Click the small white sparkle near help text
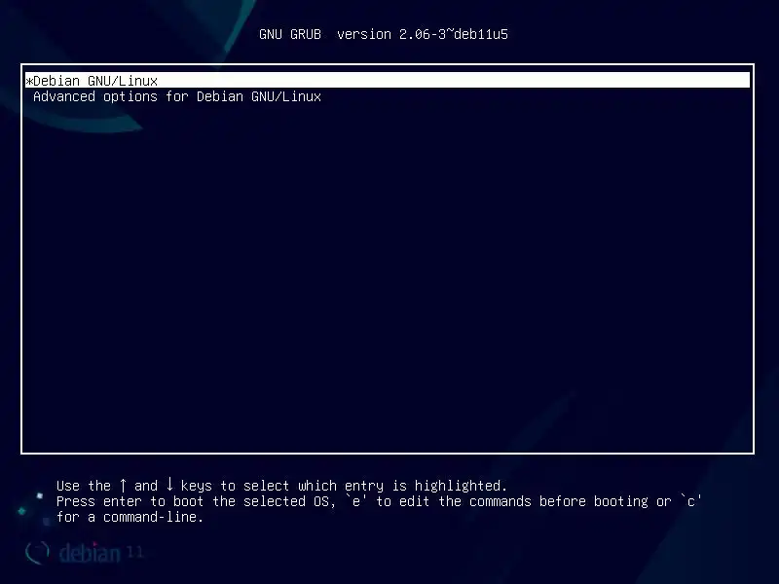 [x=40, y=495]
